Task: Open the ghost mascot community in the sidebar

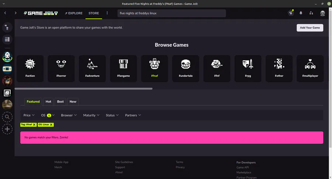Action: (7, 57)
